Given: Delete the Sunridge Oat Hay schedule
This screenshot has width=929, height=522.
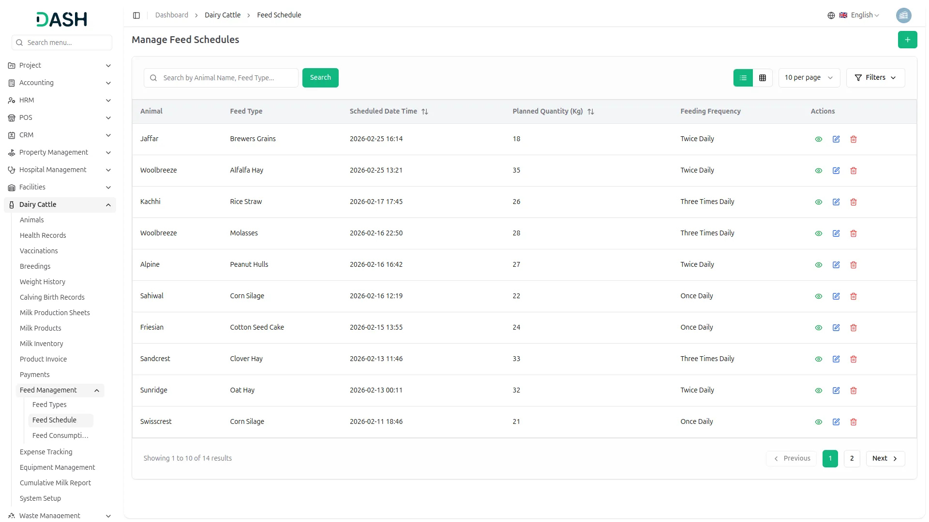Looking at the screenshot, I should [853, 391].
